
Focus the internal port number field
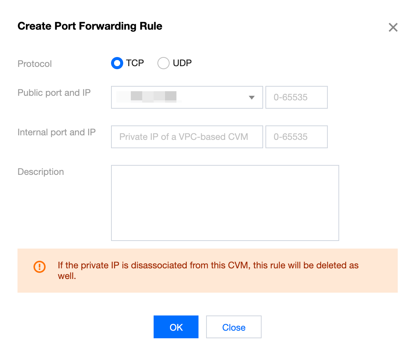[296, 137]
